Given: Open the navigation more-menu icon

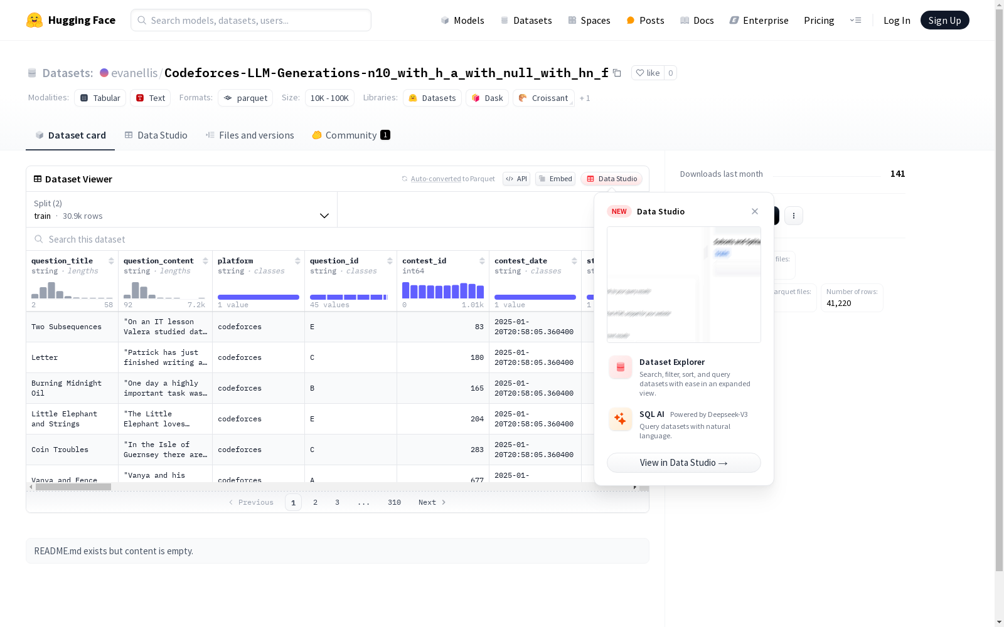Looking at the screenshot, I should click(855, 20).
